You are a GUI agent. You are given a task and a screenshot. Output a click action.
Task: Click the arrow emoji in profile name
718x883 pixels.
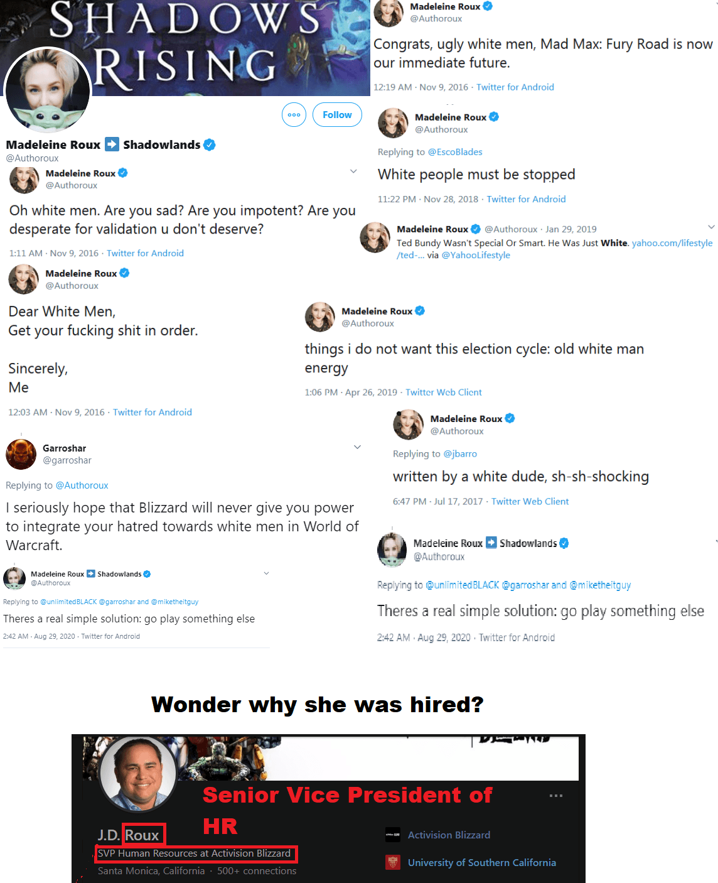pyautogui.click(x=112, y=144)
